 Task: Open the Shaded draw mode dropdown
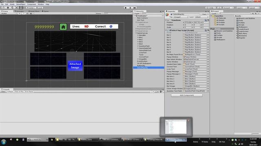click(9, 13)
